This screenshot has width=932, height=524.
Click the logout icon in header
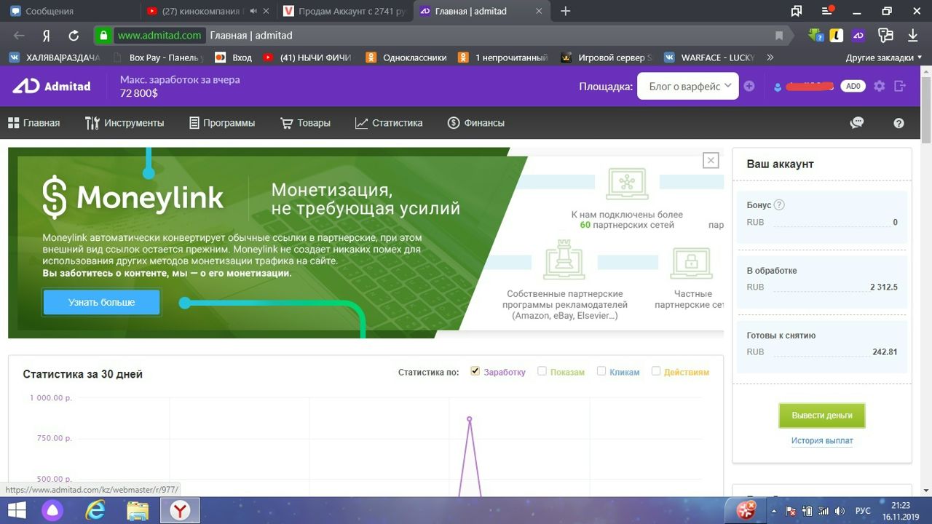click(x=900, y=86)
